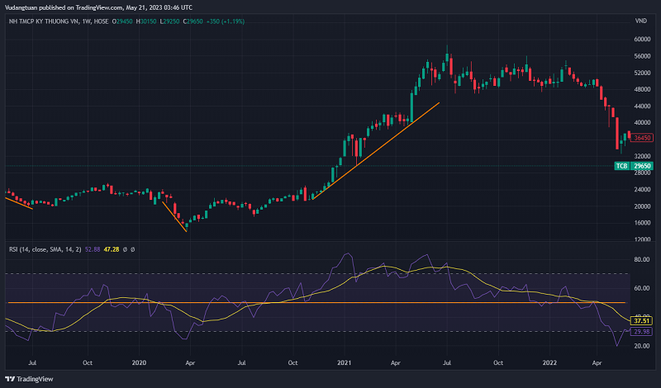Click the green TCB symbol tag
This screenshot has width=661, height=388.
(x=621, y=166)
